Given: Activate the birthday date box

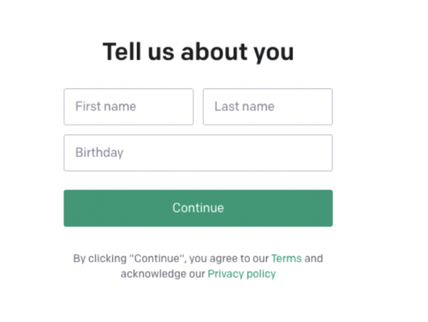Looking at the screenshot, I should coord(198,152).
